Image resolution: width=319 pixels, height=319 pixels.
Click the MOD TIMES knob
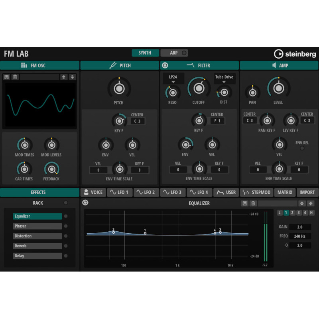[25, 145]
